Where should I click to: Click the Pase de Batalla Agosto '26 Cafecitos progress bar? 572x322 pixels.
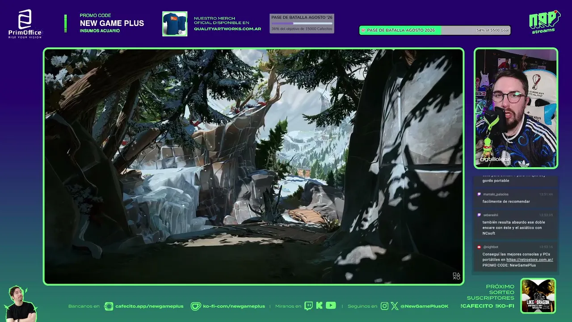(x=302, y=23)
